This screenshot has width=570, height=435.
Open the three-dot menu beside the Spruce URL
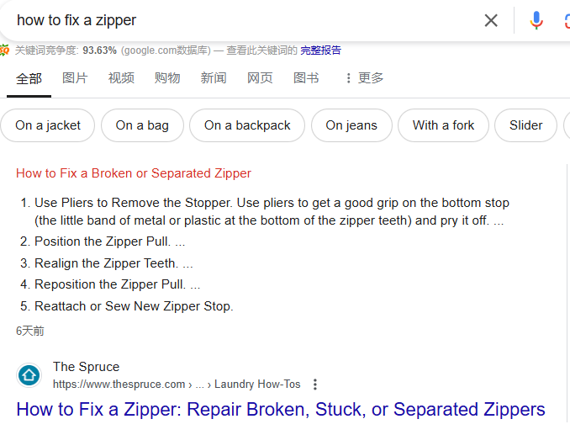coord(315,384)
